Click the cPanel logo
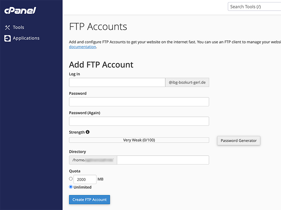281x210 pixels. pos(20,10)
